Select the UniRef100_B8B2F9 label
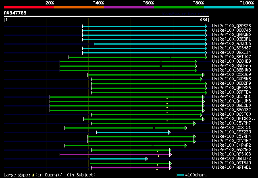 pos(231,84)
